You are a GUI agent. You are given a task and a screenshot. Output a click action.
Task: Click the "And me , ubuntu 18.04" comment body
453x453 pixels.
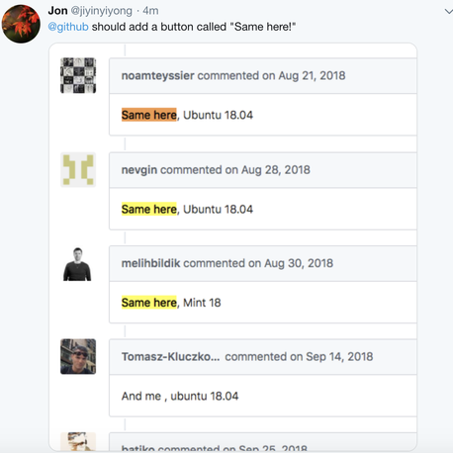[180, 396]
